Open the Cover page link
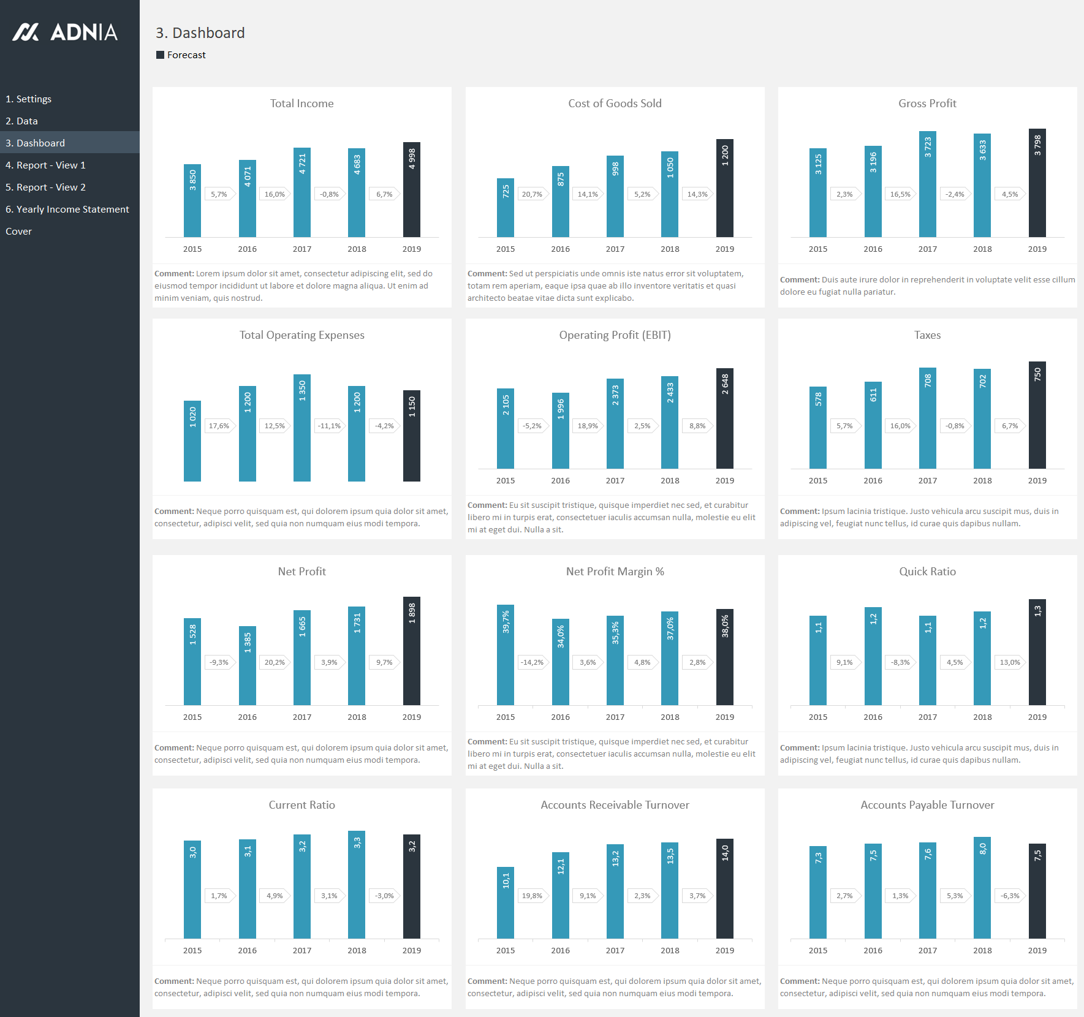 coord(19,232)
